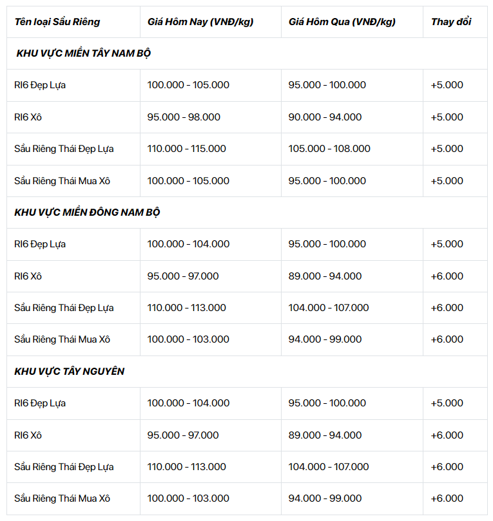Viewport: 493px width, 521px height.
Task: Select the "Thay đổi" column header
Action: (x=451, y=22)
